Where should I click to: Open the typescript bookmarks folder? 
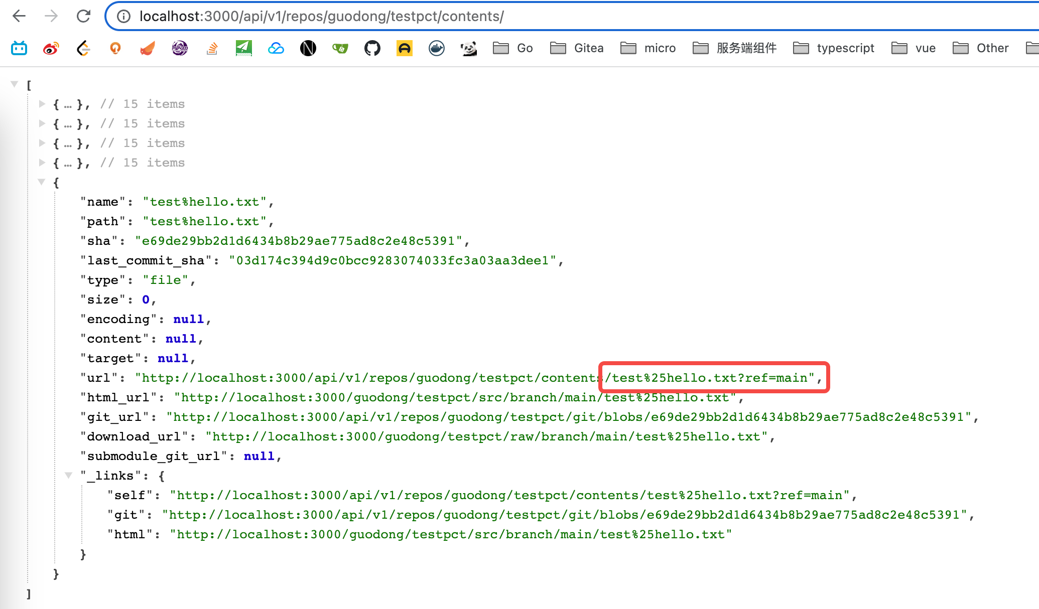pyautogui.click(x=834, y=48)
